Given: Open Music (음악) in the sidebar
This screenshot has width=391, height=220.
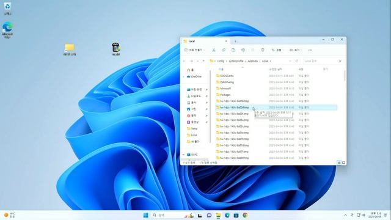Looking at the screenshot, I should tap(191, 116).
